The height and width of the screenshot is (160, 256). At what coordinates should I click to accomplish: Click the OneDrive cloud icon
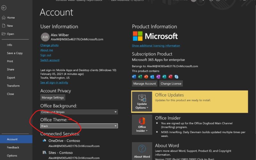[44, 141]
